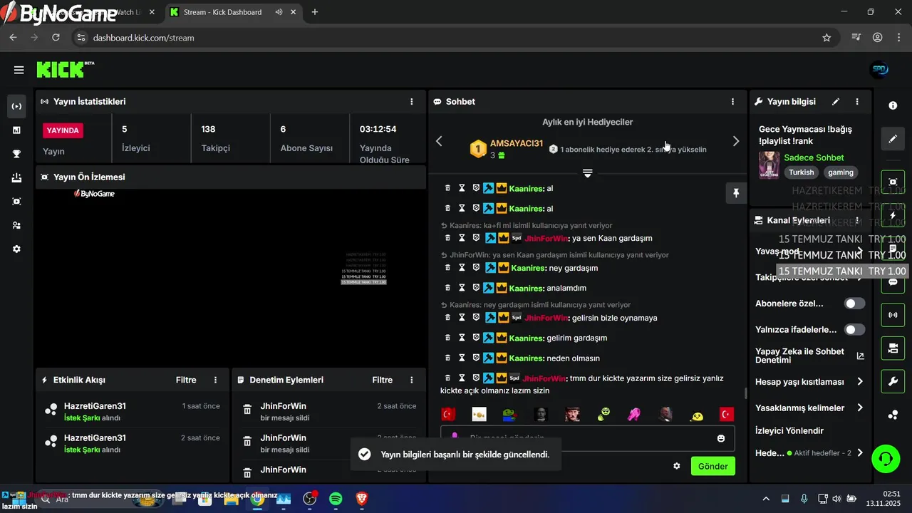Open the taskbar microphone tray icon
Screen dimensions: 912x513
[x=804, y=499]
